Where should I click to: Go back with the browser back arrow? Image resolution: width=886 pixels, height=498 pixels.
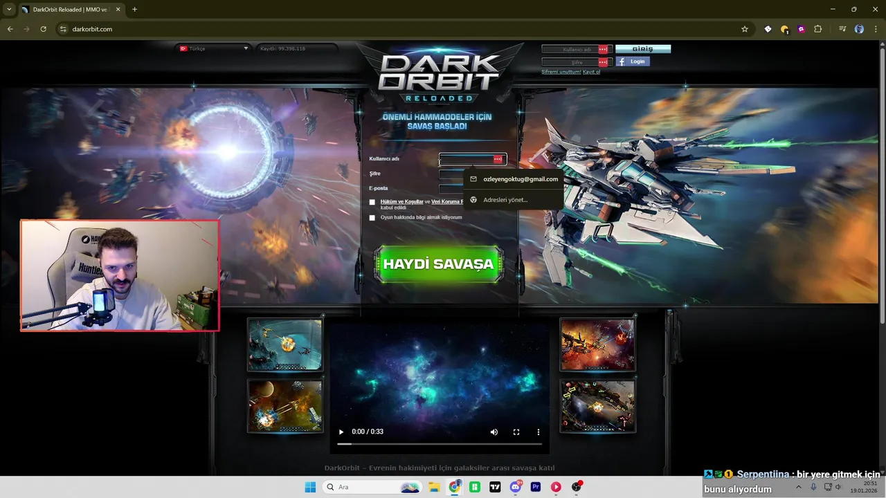point(10,29)
